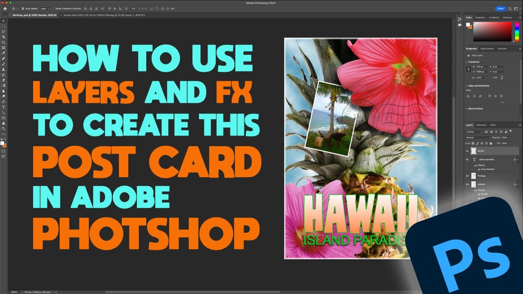Enable Show Transform Controls checkbox
This screenshot has height=294, width=523.
(x=53, y=8)
